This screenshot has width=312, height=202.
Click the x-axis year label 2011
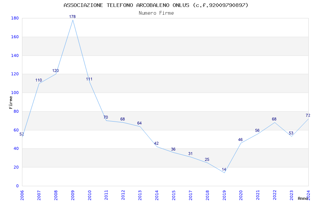(106, 195)
